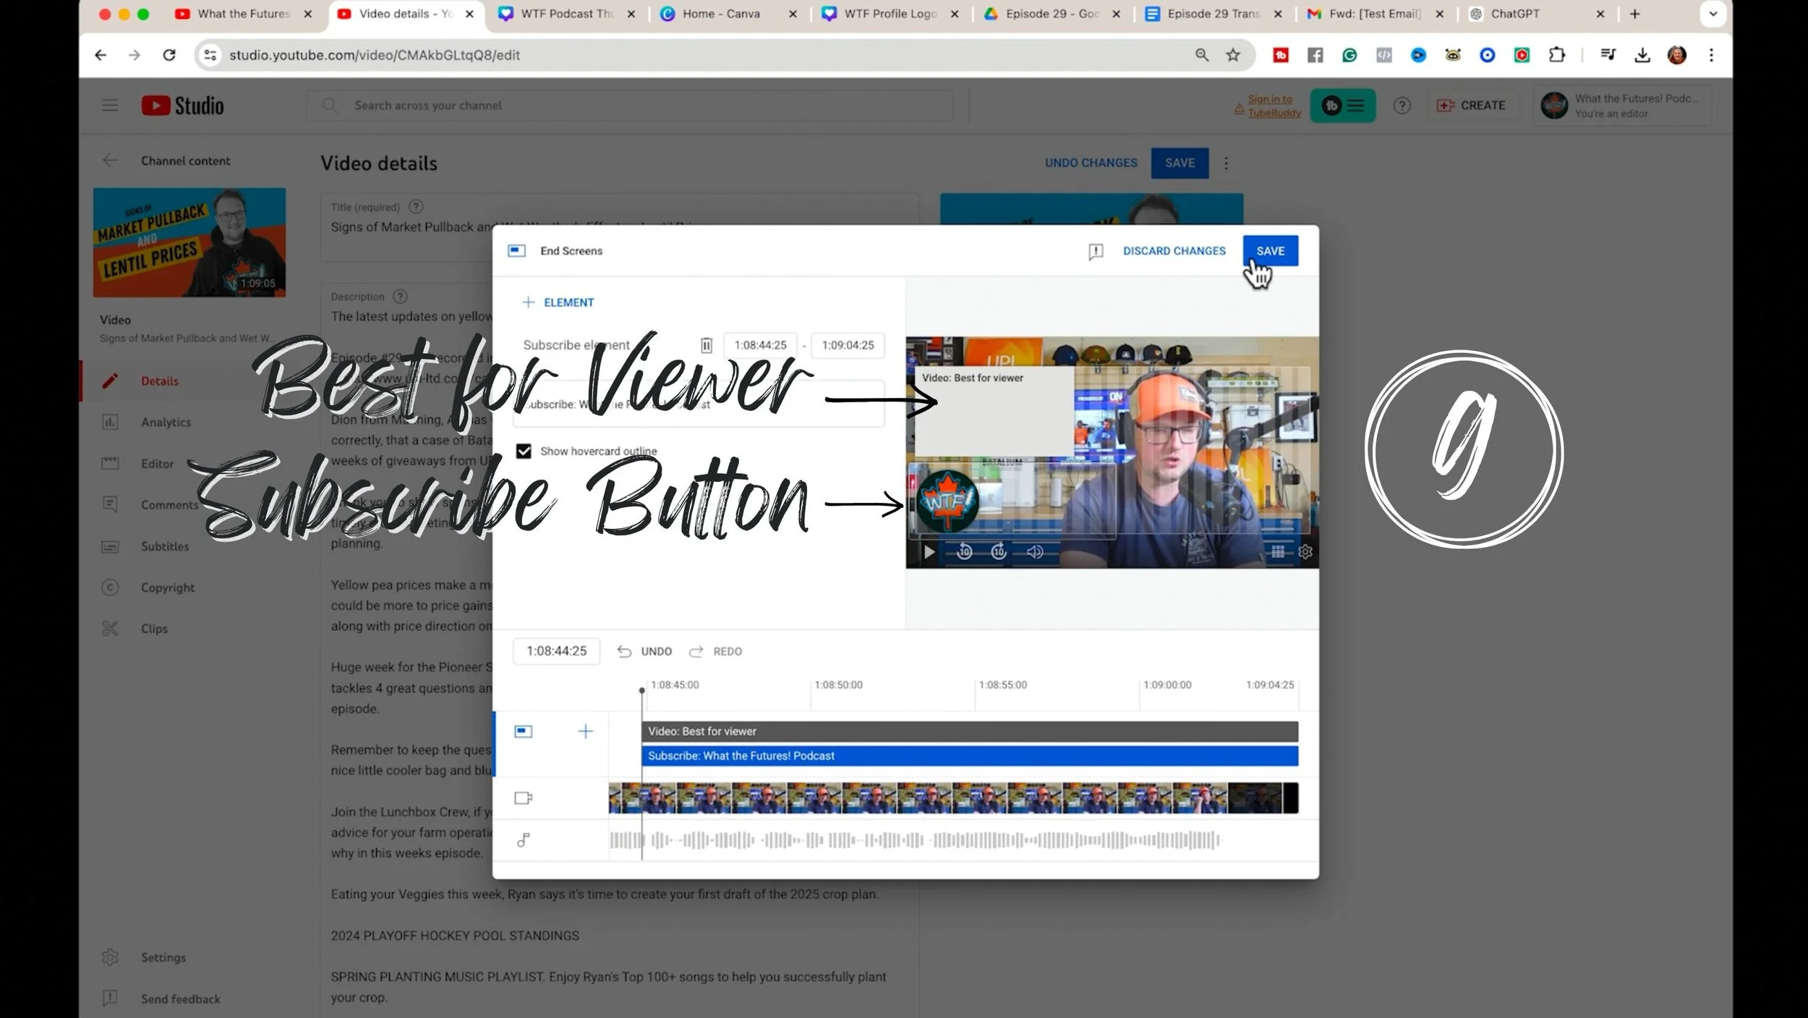Select the Video: Best for viewer preview element
The width and height of the screenshot is (1808, 1018).
point(994,411)
